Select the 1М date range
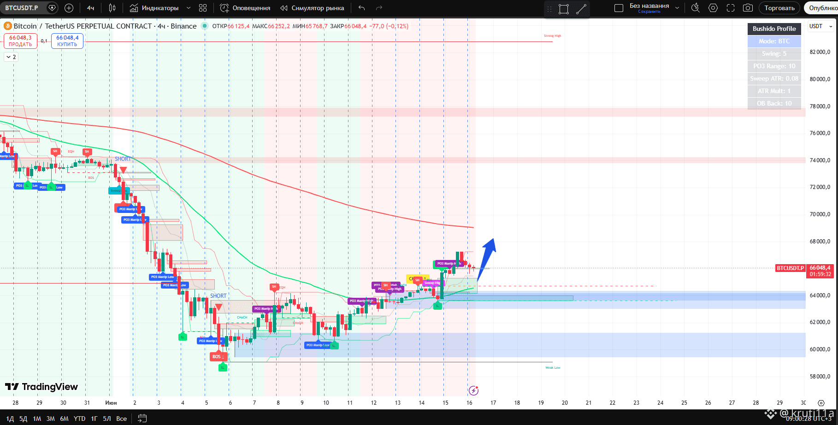 coord(37,419)
